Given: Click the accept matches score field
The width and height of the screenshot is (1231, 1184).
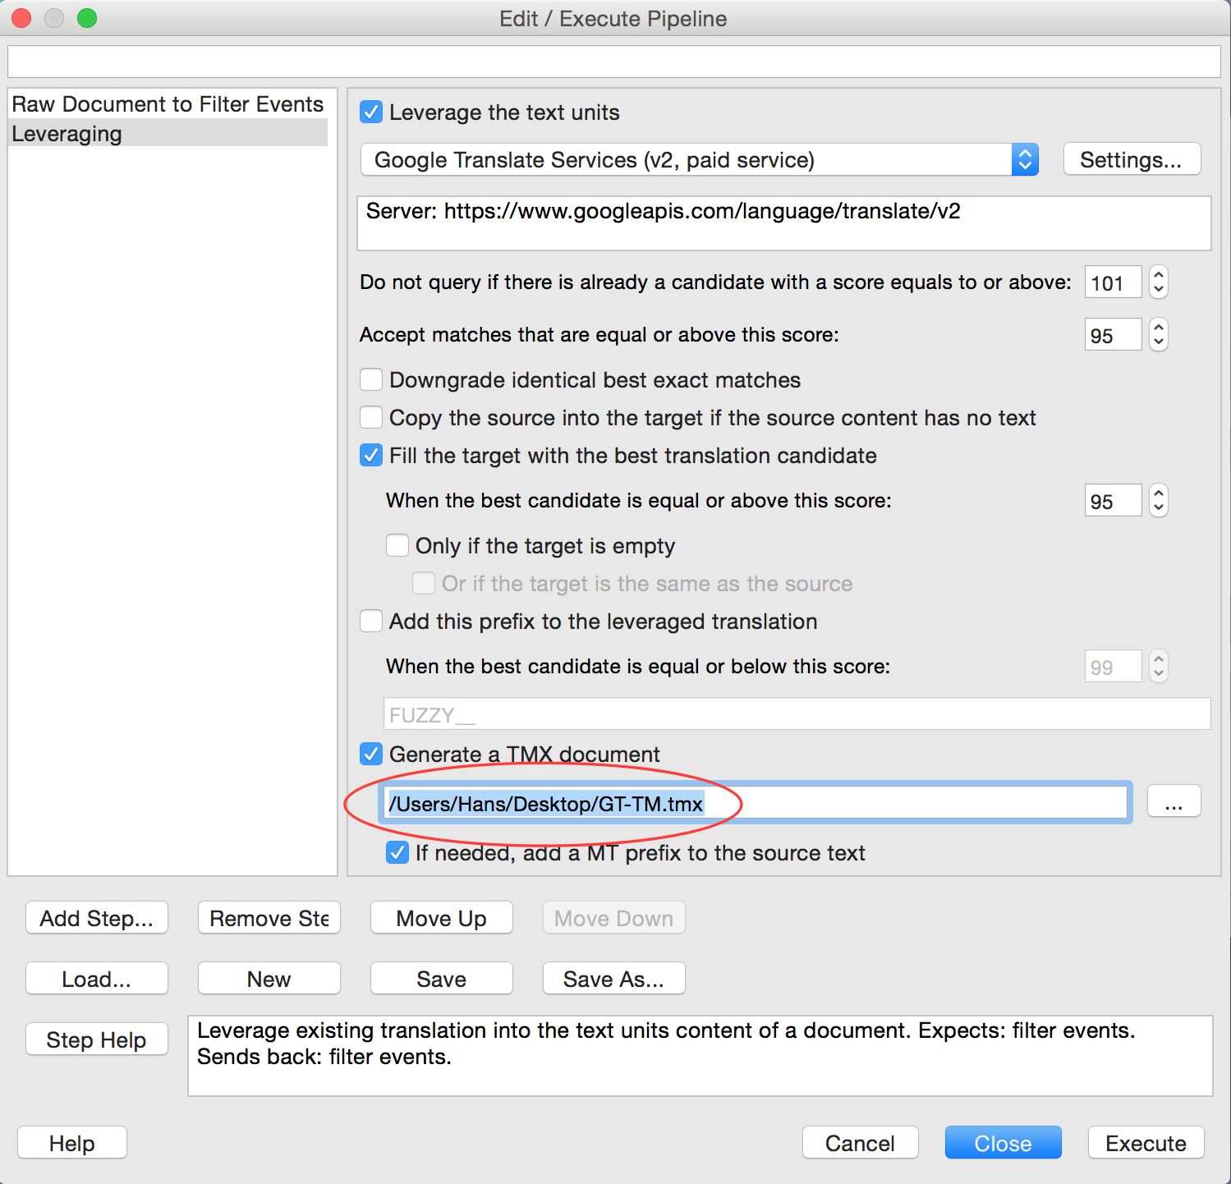Looking at the screenshot, I should (x=1113, y=335).
